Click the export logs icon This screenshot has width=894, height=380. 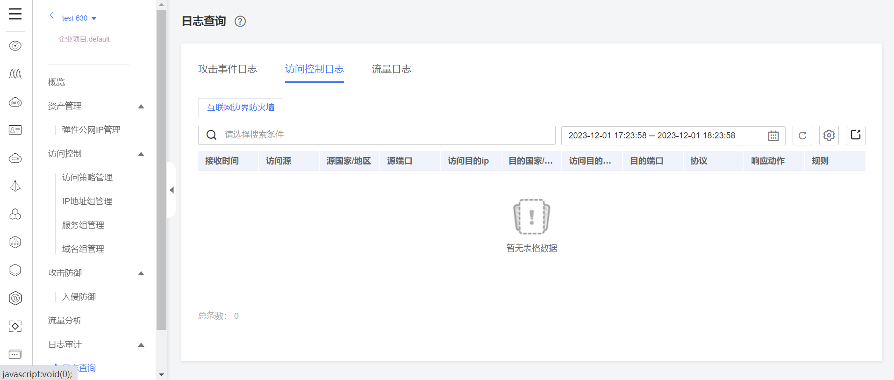pos(855,136)
